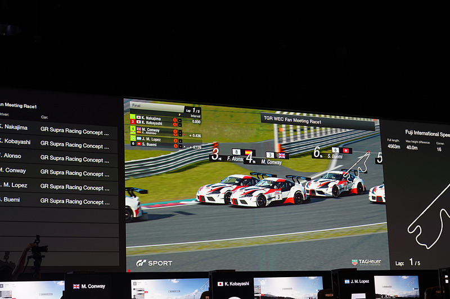
Task: Click orange tire icon on J. M. Lopez leaderboard row
Action: [175, 140]
